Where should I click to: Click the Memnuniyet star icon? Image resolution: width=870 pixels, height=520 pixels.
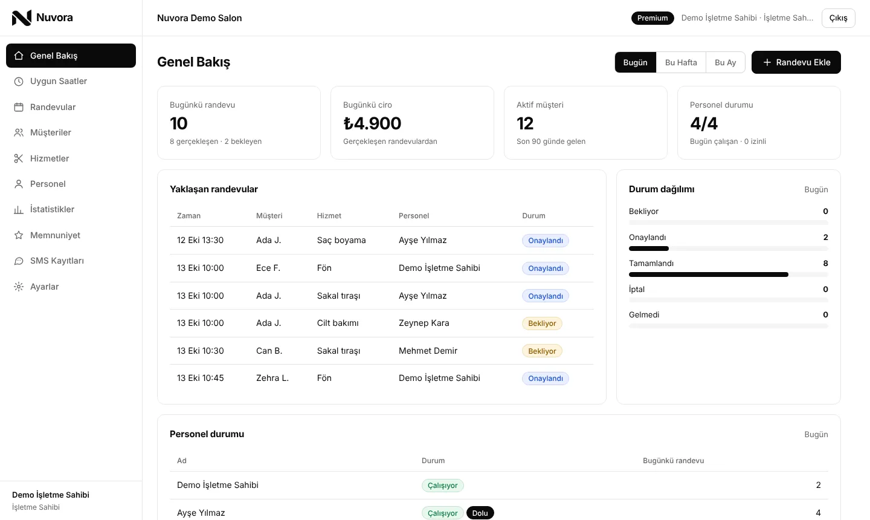(19, 235)
